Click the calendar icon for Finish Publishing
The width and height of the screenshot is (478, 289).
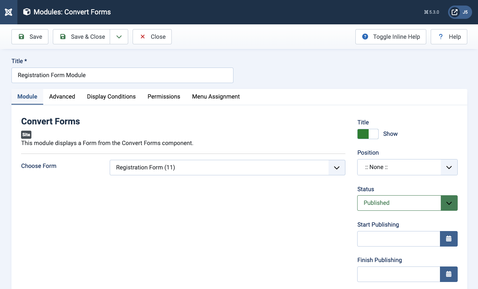point(449,274)
